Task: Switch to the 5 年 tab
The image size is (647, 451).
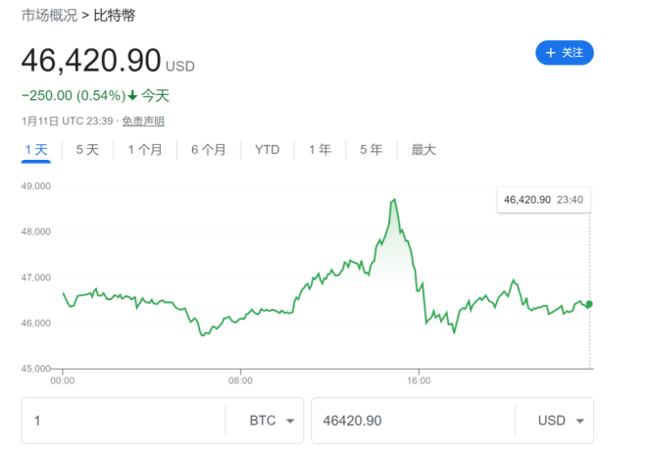Action: (x=371, y=150)
